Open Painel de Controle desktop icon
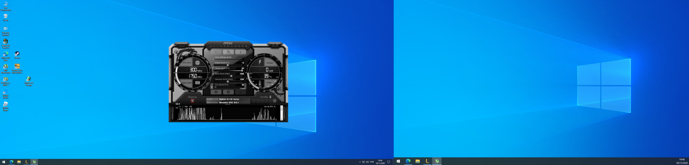Viewport: 689px width, 165px height. [x=6, y=31]
